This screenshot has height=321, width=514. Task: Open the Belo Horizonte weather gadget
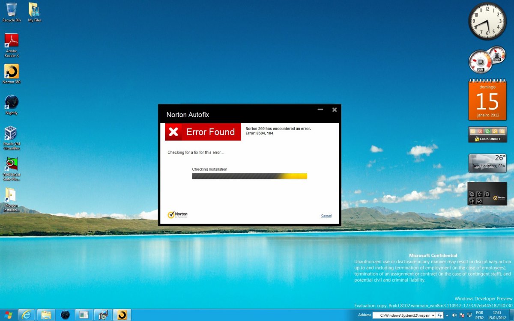(x=487, y=163)
